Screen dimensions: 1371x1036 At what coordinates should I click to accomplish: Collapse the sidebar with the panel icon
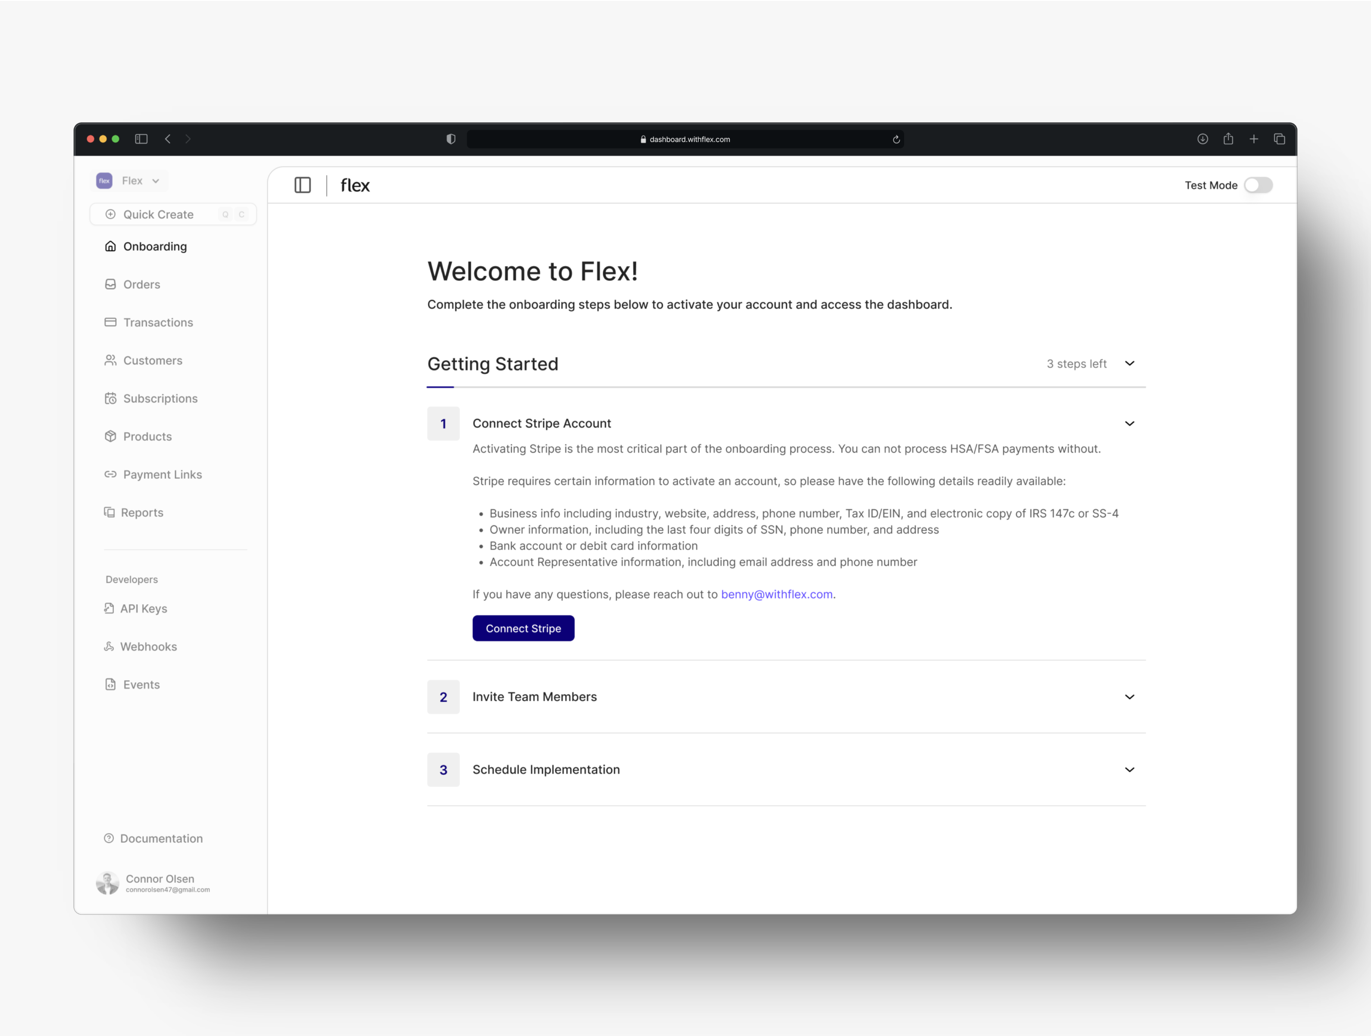pyautogui.click(x=303, y=184)
